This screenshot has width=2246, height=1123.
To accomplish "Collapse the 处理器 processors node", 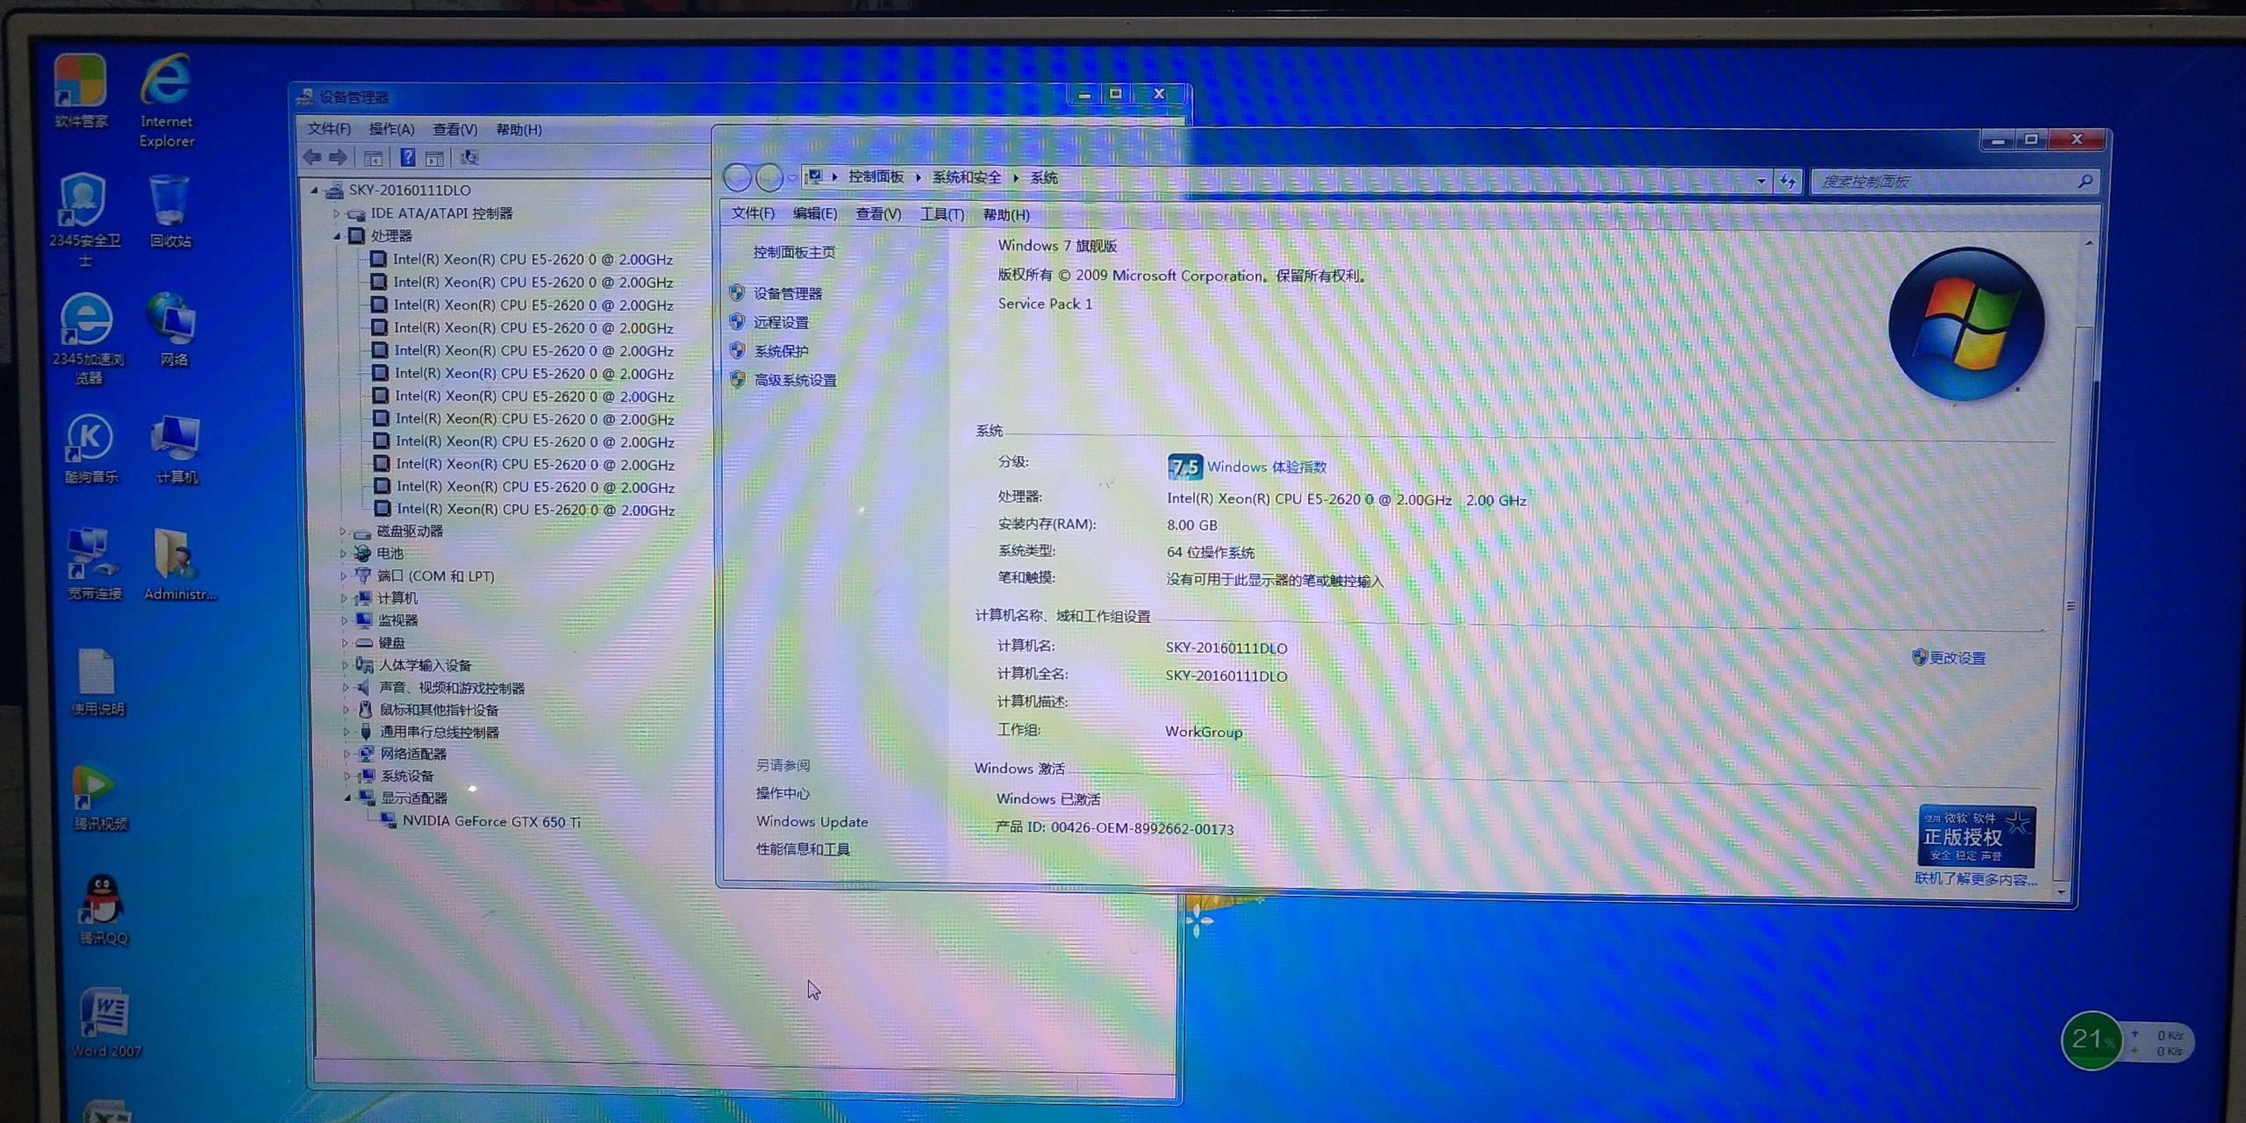I will [x=337, y=236].
